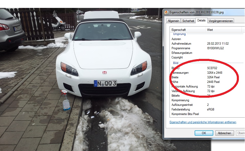Click the Wert column header
This screenshot has width=245, height=151.
click(x=210, y=30)
